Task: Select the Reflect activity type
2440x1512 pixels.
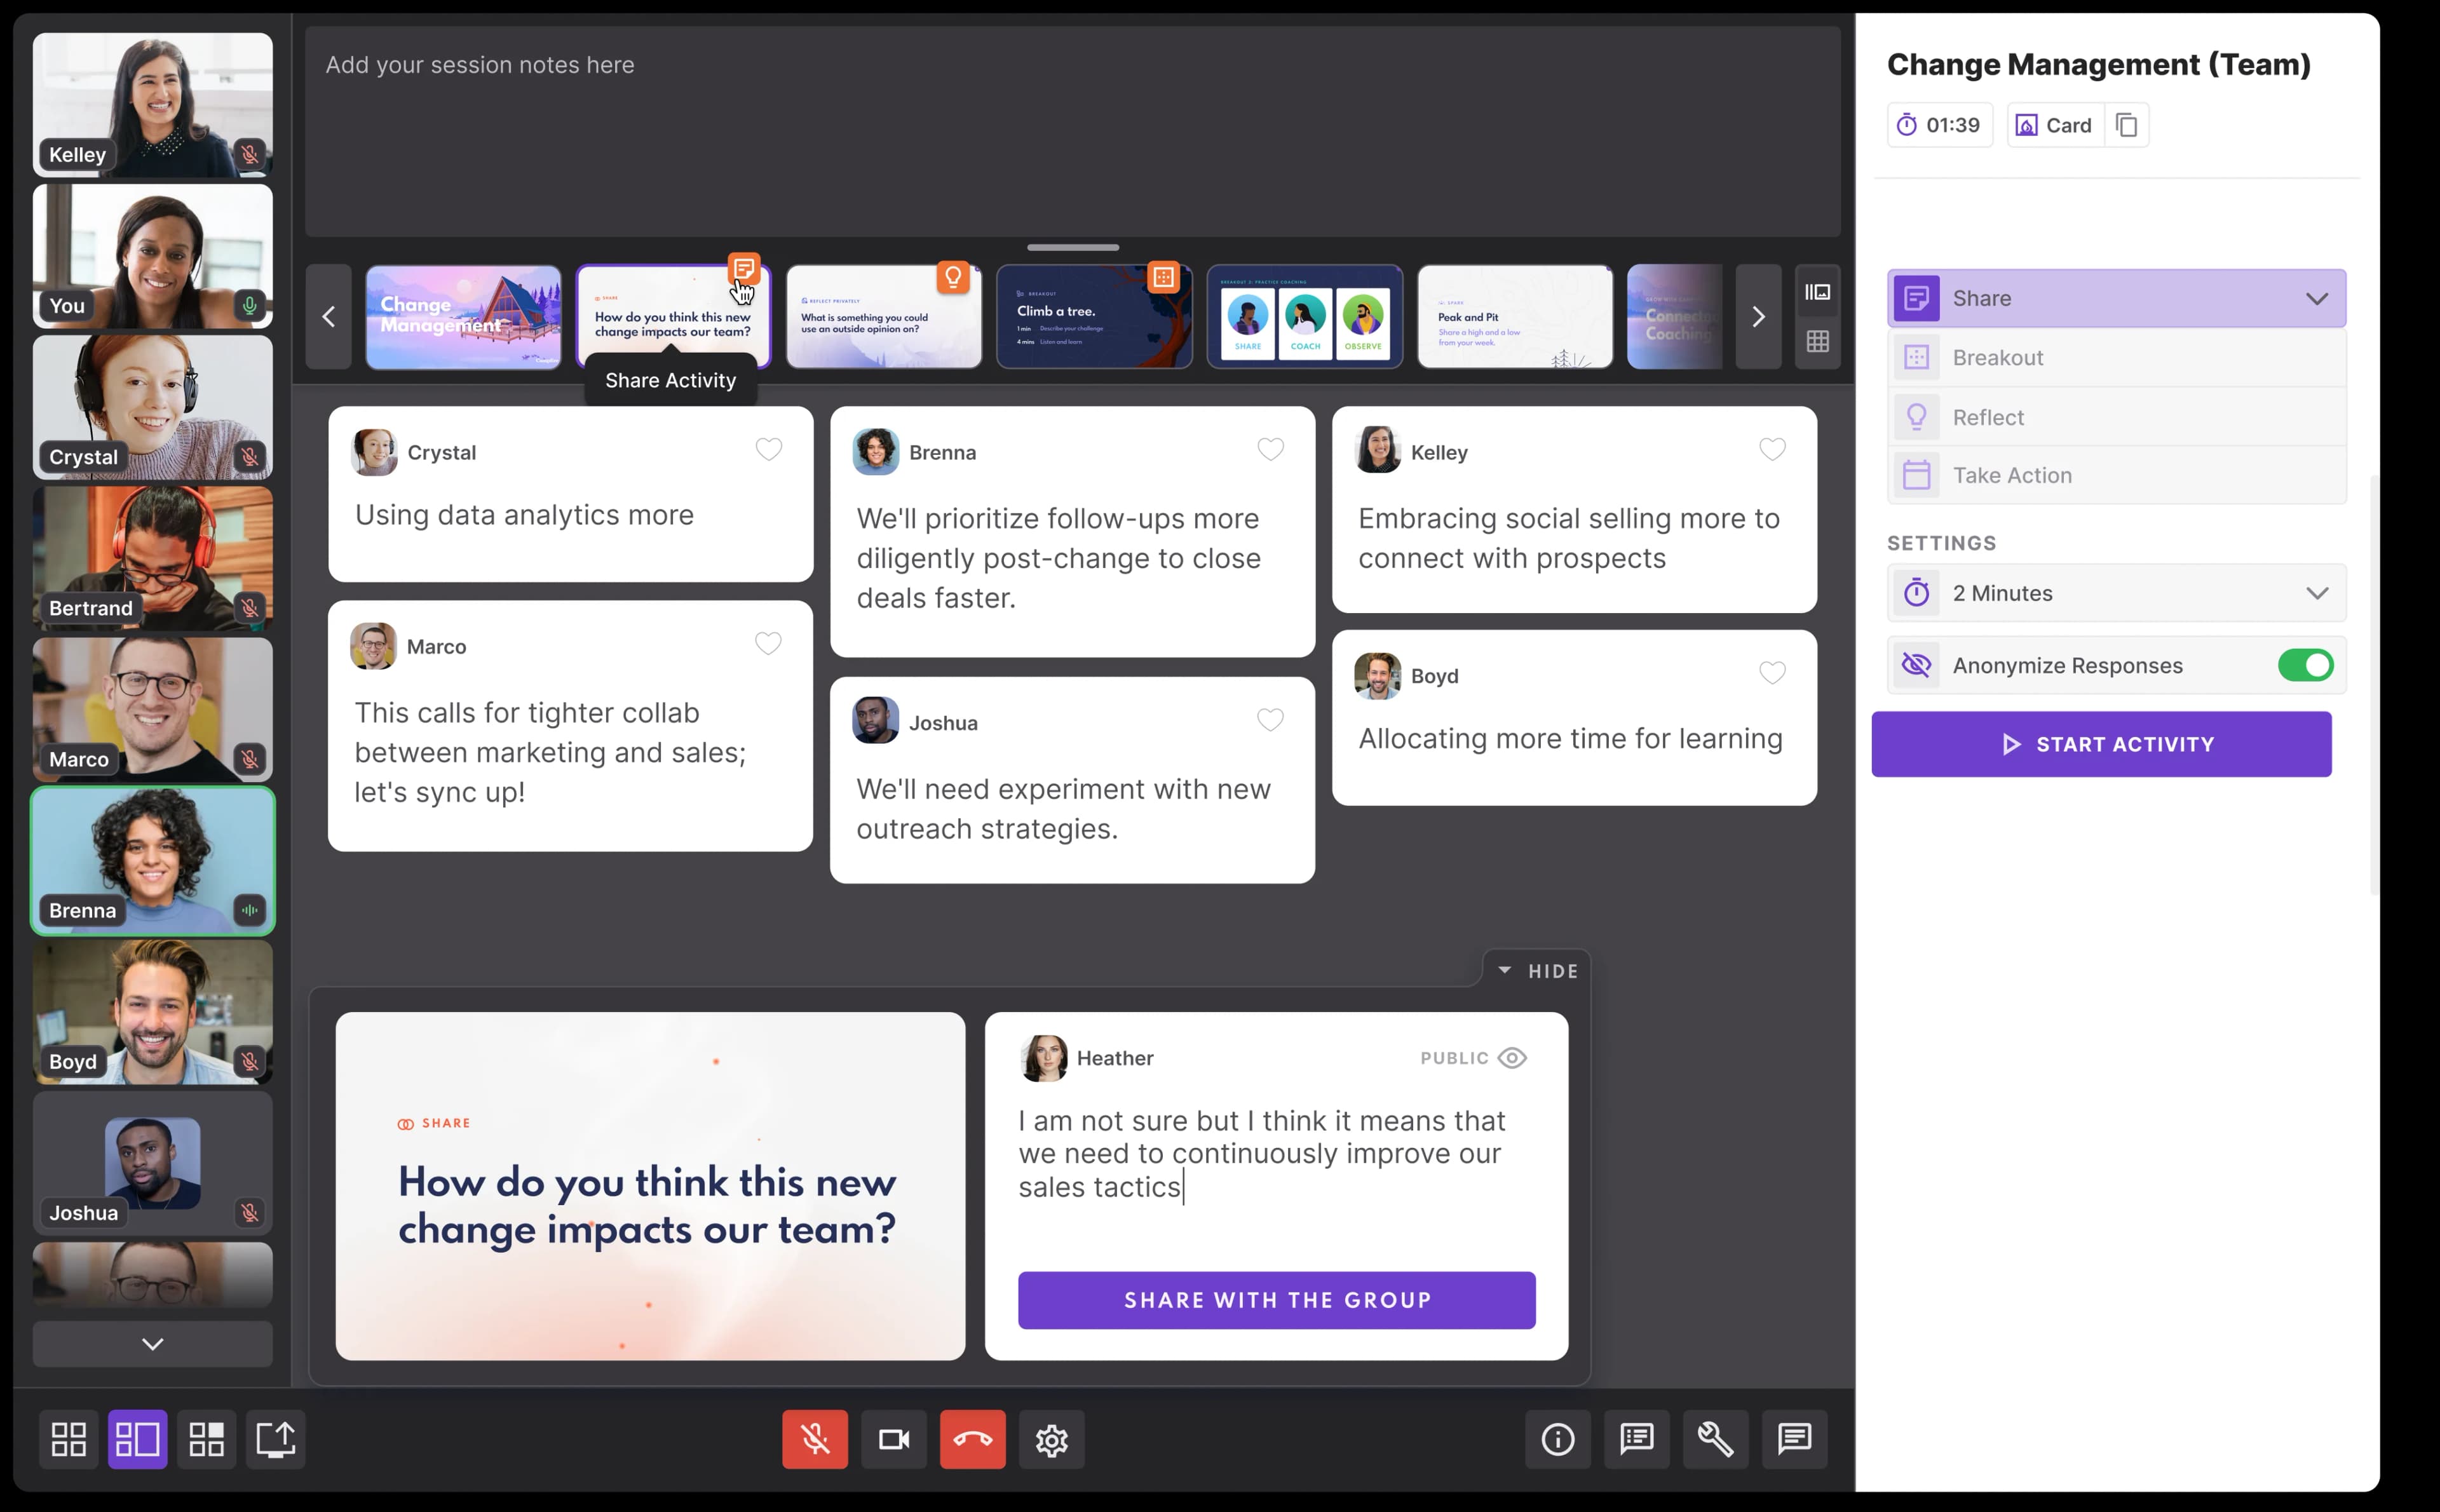Action: click(x=2115, y=416)
